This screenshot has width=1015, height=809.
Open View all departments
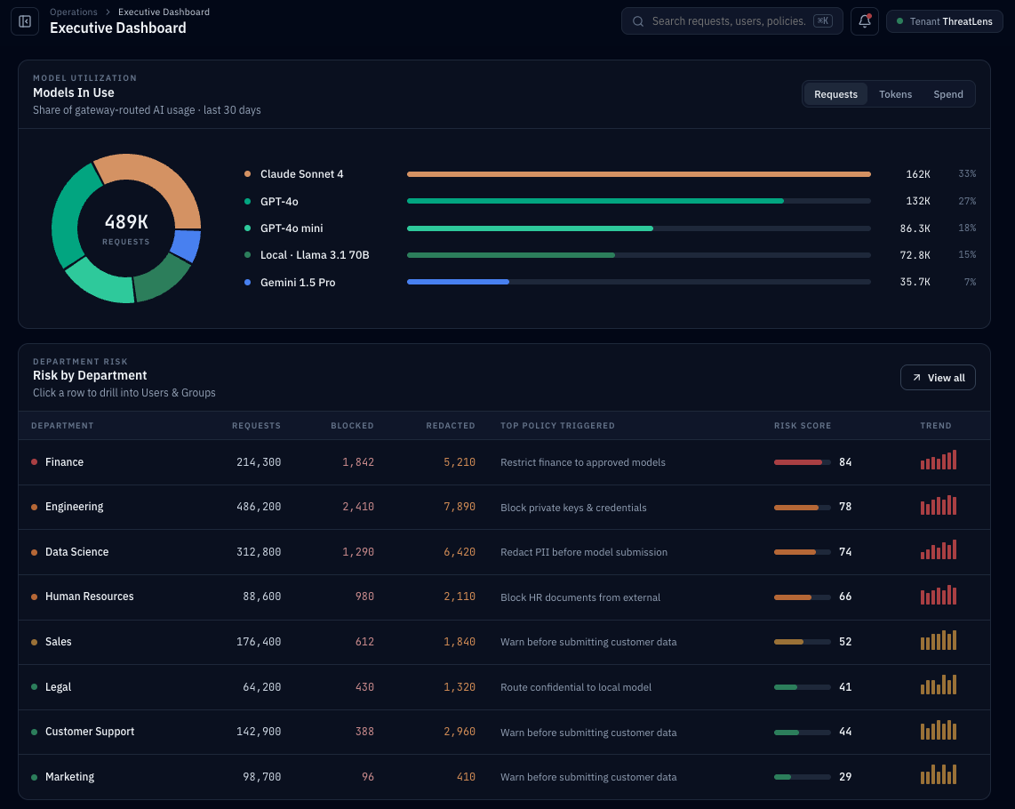pos(938,378)
